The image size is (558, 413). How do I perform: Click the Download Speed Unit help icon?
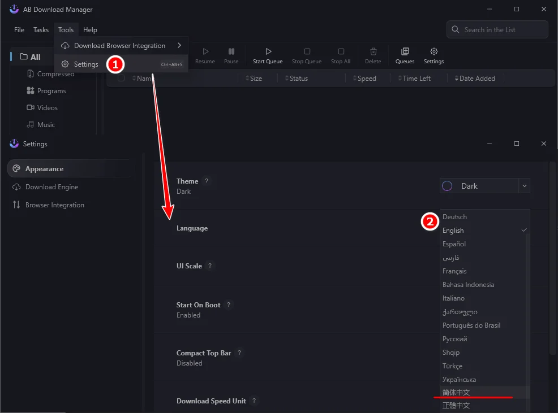click(x=254, y=401)
